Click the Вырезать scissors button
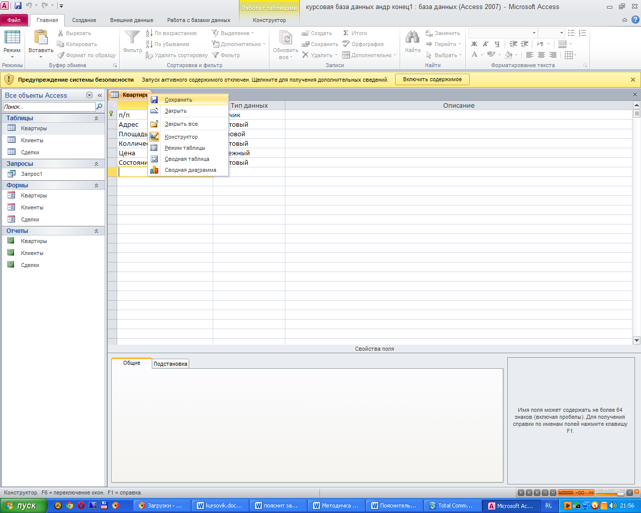The height and width of the screenshot is (513, 641). click(x=74, y=33)
